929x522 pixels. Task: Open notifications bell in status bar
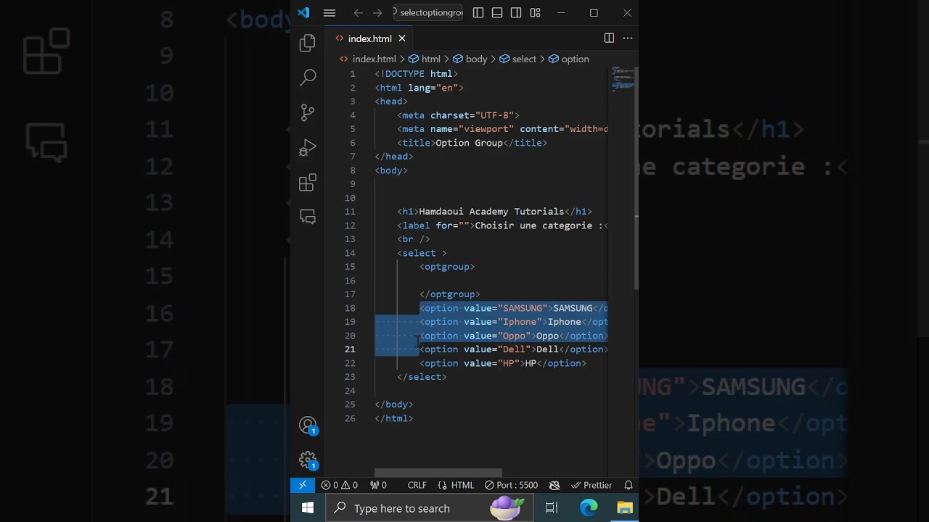click(x=629, y=485)
